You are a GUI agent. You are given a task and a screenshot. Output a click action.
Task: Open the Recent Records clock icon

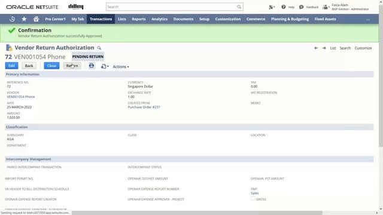(12, 19)
